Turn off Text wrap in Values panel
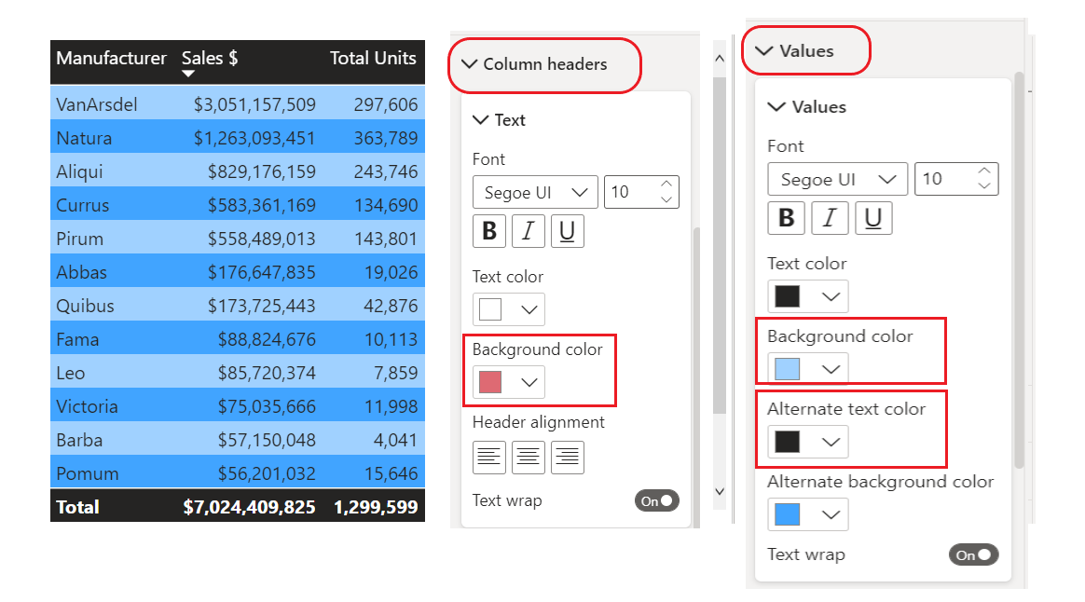Image resolution: width=1085 pixels, height=602 pixels. [x=973, y=555]
